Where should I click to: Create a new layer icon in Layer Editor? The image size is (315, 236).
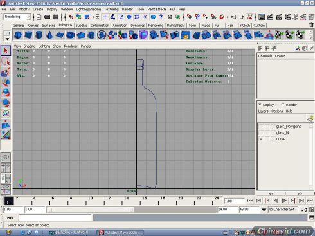click(310, 118)
